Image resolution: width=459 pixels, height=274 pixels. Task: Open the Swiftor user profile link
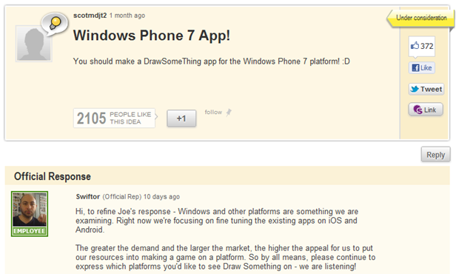pyautogui.click(x=88, y=197)
